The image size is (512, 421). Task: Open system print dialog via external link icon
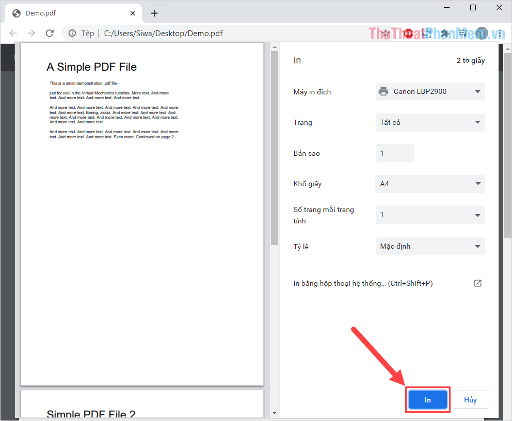[x=477, y=283]
